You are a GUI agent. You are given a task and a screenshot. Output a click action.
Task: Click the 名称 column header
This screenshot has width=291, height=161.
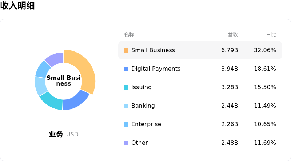click(x=129, y=34)
